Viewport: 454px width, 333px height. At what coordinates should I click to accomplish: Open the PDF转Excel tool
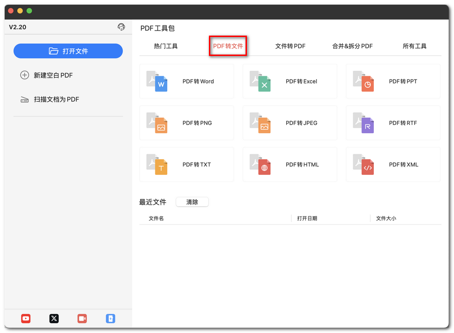pyautogui.click(x=290, y=81)
